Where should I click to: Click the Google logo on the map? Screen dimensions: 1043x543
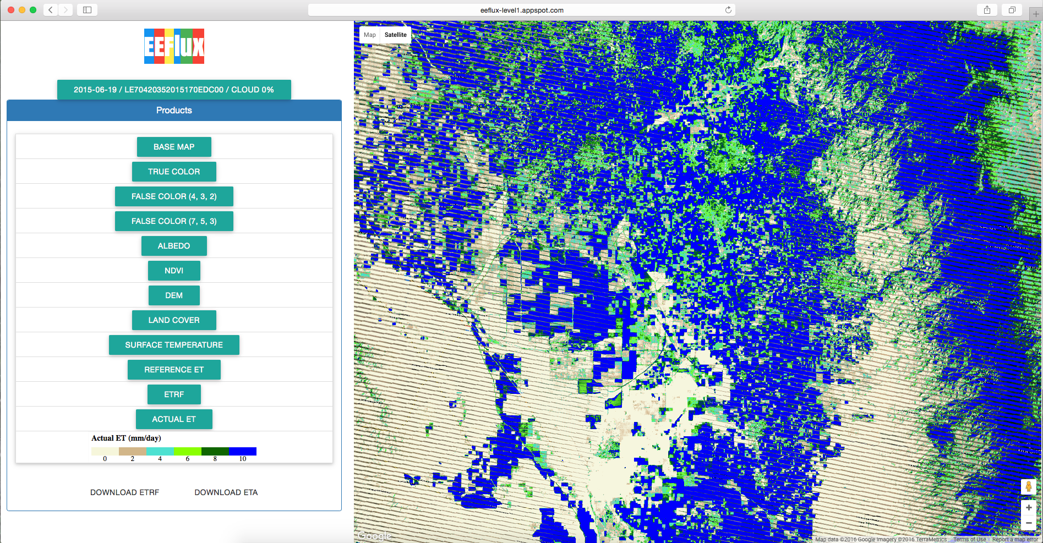coord(374,536)
